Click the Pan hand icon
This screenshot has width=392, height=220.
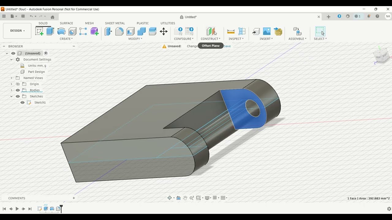coord(185,198)
